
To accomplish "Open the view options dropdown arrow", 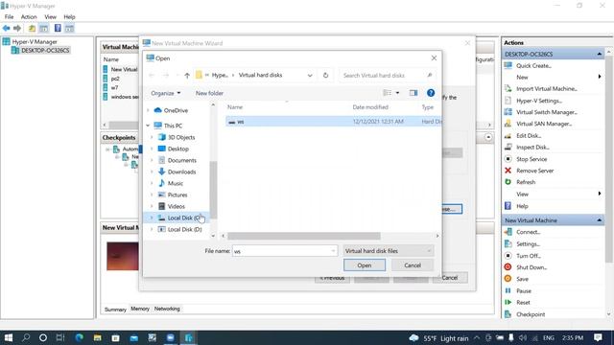I will point(397,93).
